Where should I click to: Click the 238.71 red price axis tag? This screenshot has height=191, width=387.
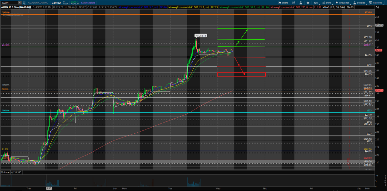click(x=379, y=91)
